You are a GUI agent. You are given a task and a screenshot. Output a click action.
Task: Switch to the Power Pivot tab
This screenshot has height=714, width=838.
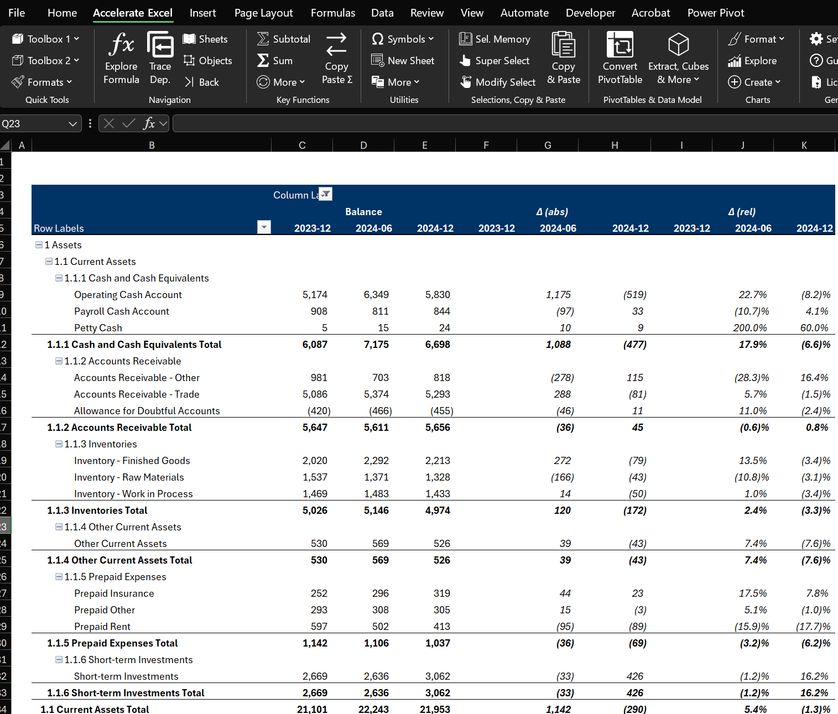point(716,13)
